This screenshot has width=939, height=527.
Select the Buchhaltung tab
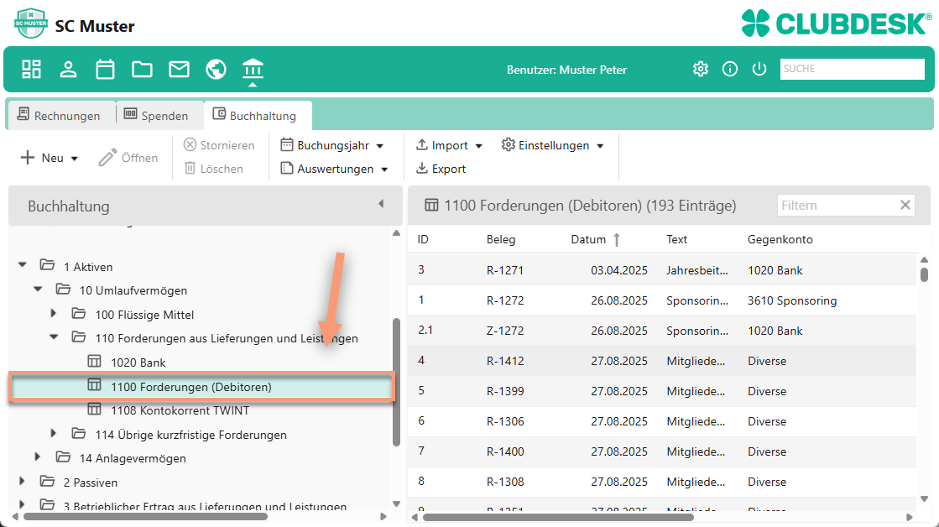coord(257,115)
